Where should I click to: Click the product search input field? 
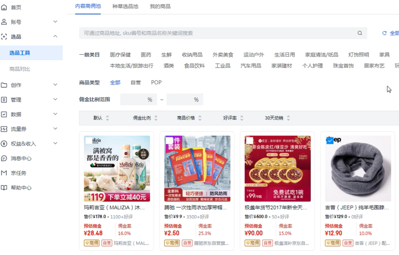pos(223,33)
